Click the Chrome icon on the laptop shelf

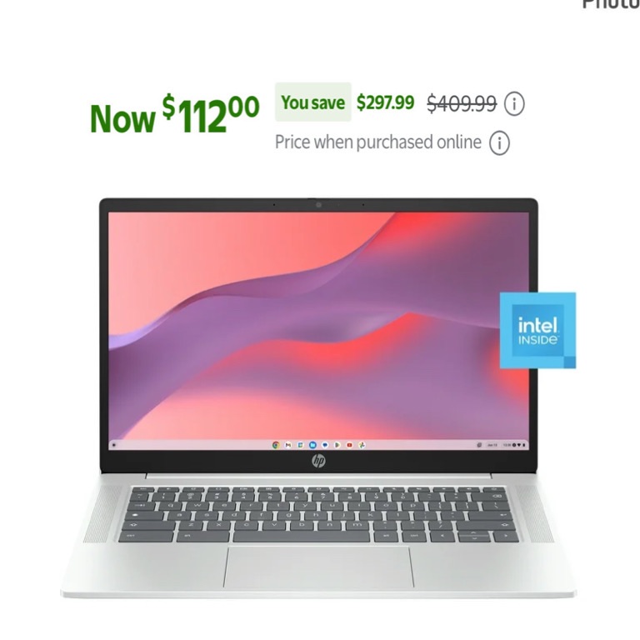[x=276, y=445]
